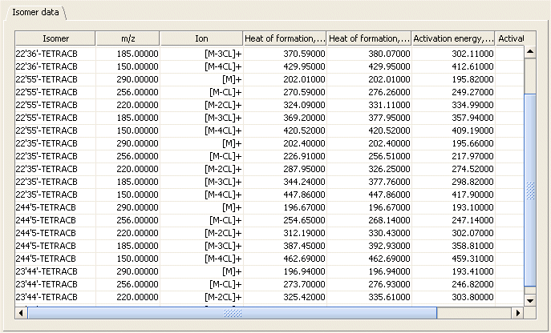
Task: Click the vertical scrollbar thumb
Action: [x=529, y=188]
